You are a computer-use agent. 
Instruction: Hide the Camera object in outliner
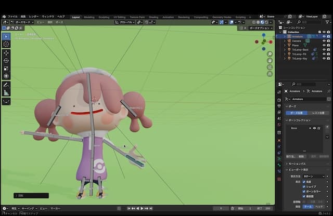[324, 41]
